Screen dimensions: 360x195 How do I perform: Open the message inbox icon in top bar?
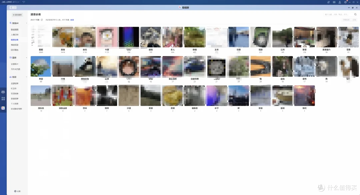(334, 2)
